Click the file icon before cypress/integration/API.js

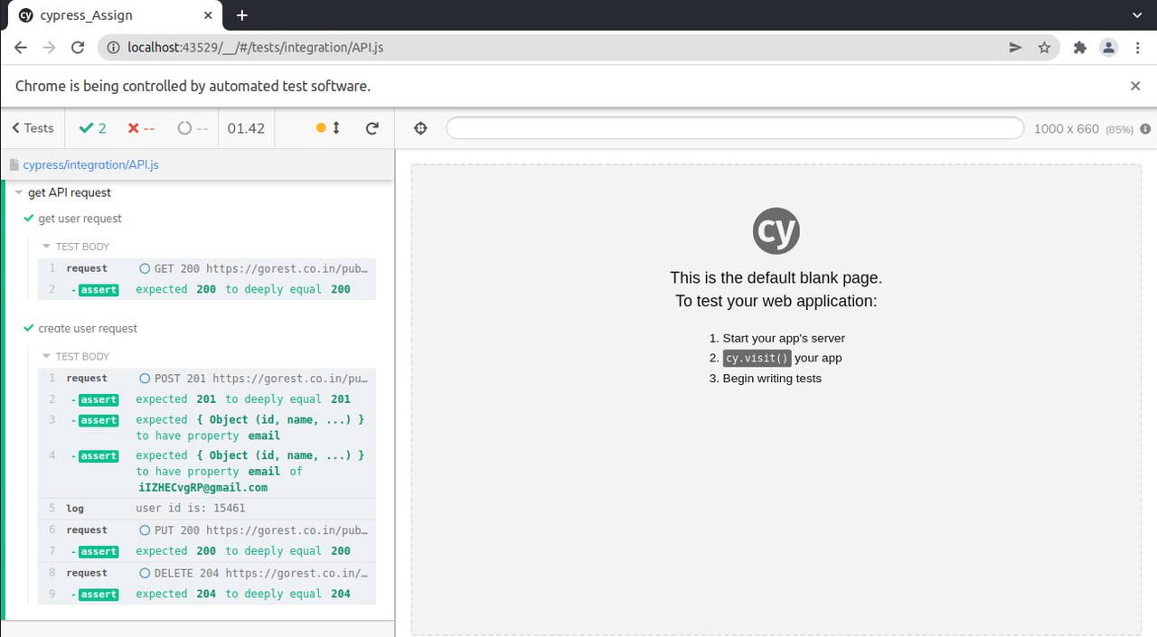click(x=14, y=164)
